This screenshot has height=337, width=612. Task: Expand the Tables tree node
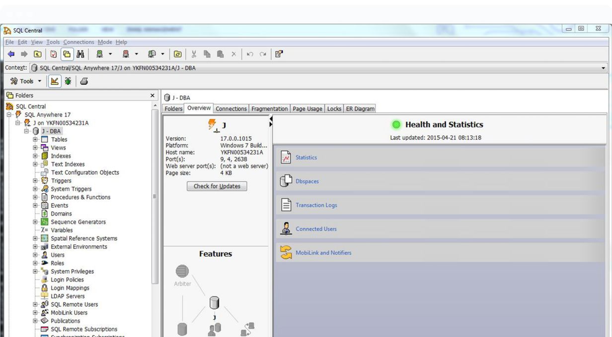[x=35, y=140]
